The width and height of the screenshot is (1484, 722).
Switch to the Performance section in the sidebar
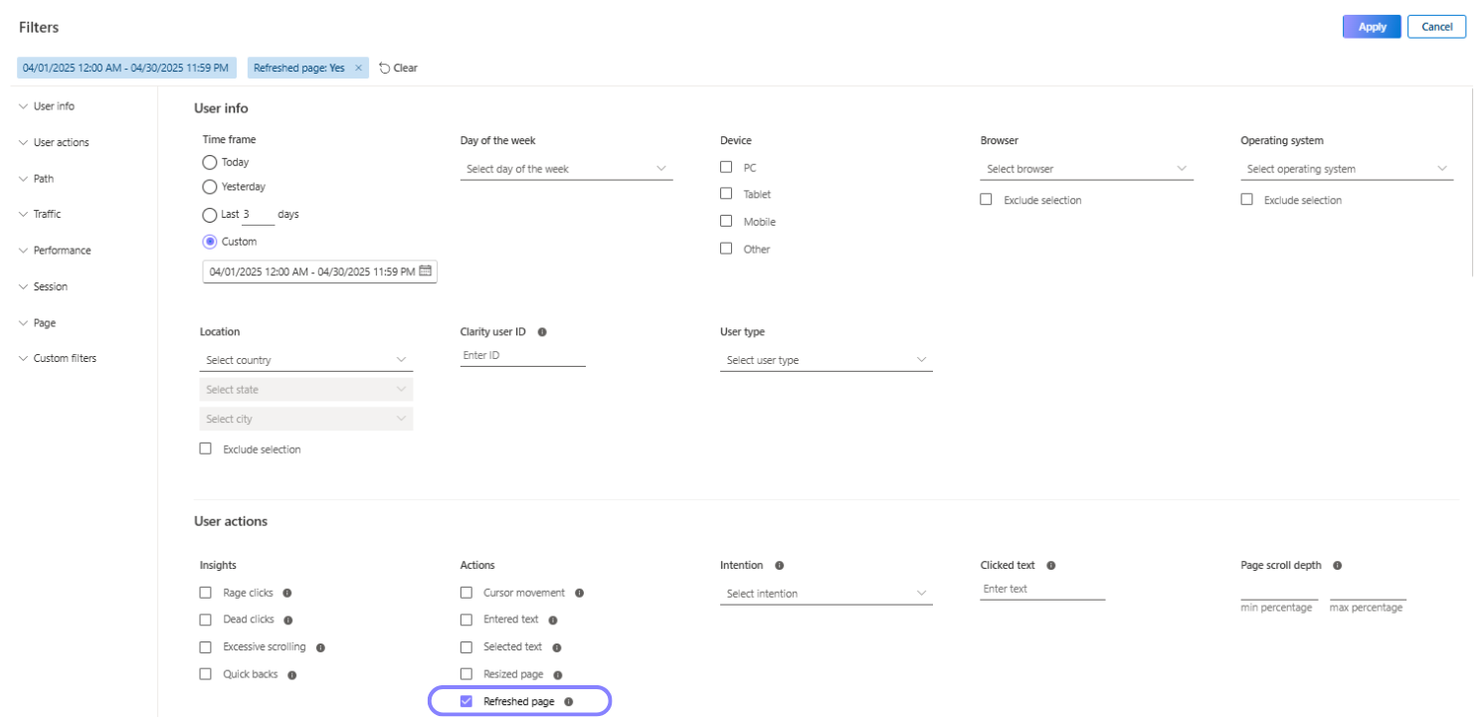click(x=62, y=250)
